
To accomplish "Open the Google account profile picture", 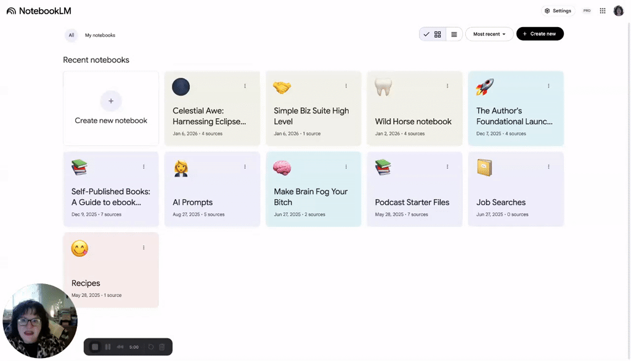I will click(x=619, y=10).
